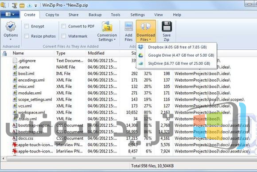Open the Copy to tab
The height and width of the screenshot is (172, 257).
point(52,15)
